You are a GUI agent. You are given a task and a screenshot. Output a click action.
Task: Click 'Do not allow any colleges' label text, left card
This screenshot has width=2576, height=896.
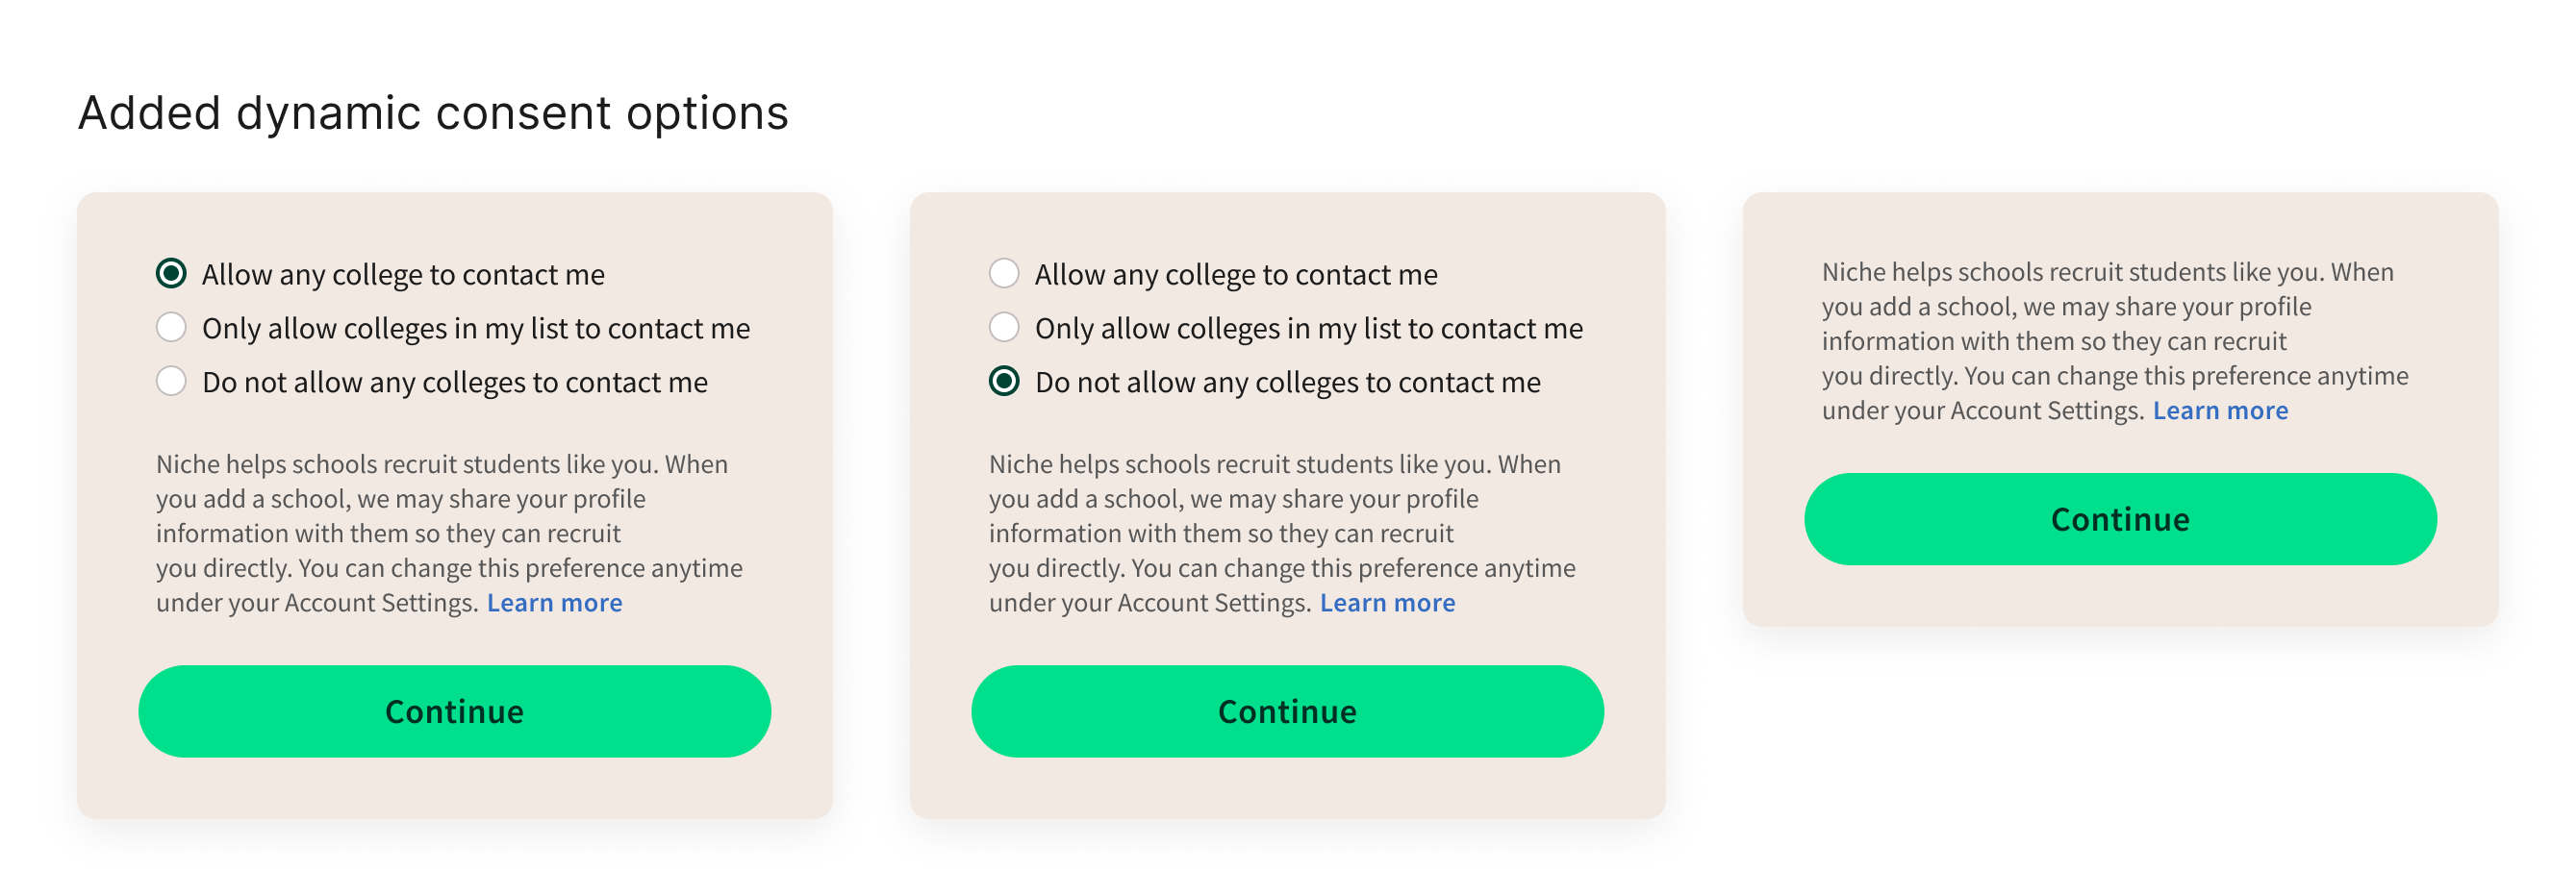click(x=455, y=383)
